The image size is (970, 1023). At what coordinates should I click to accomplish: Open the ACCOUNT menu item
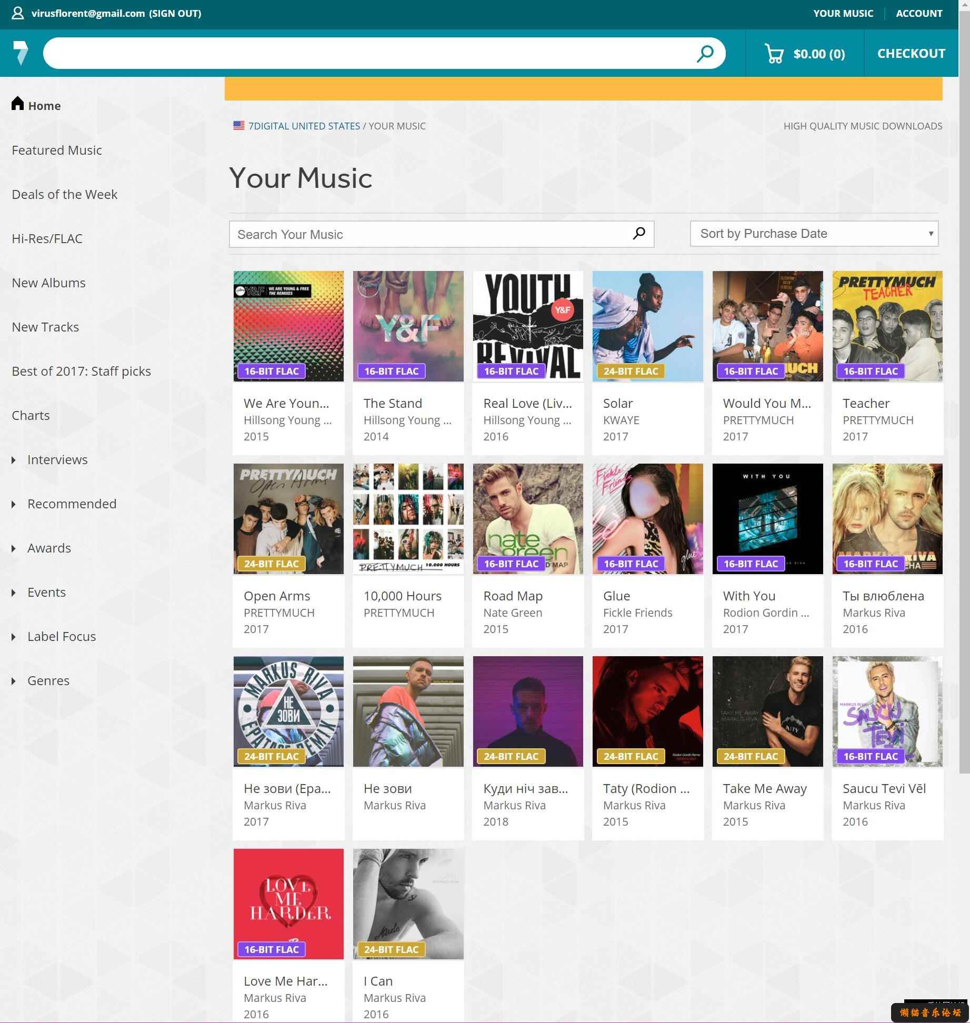(919, 13)
